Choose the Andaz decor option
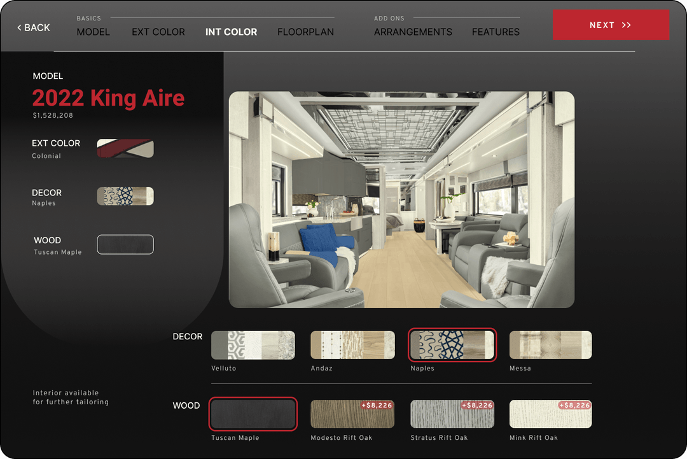The height and width of the screenshot is (459, 687). pos(352,345)
